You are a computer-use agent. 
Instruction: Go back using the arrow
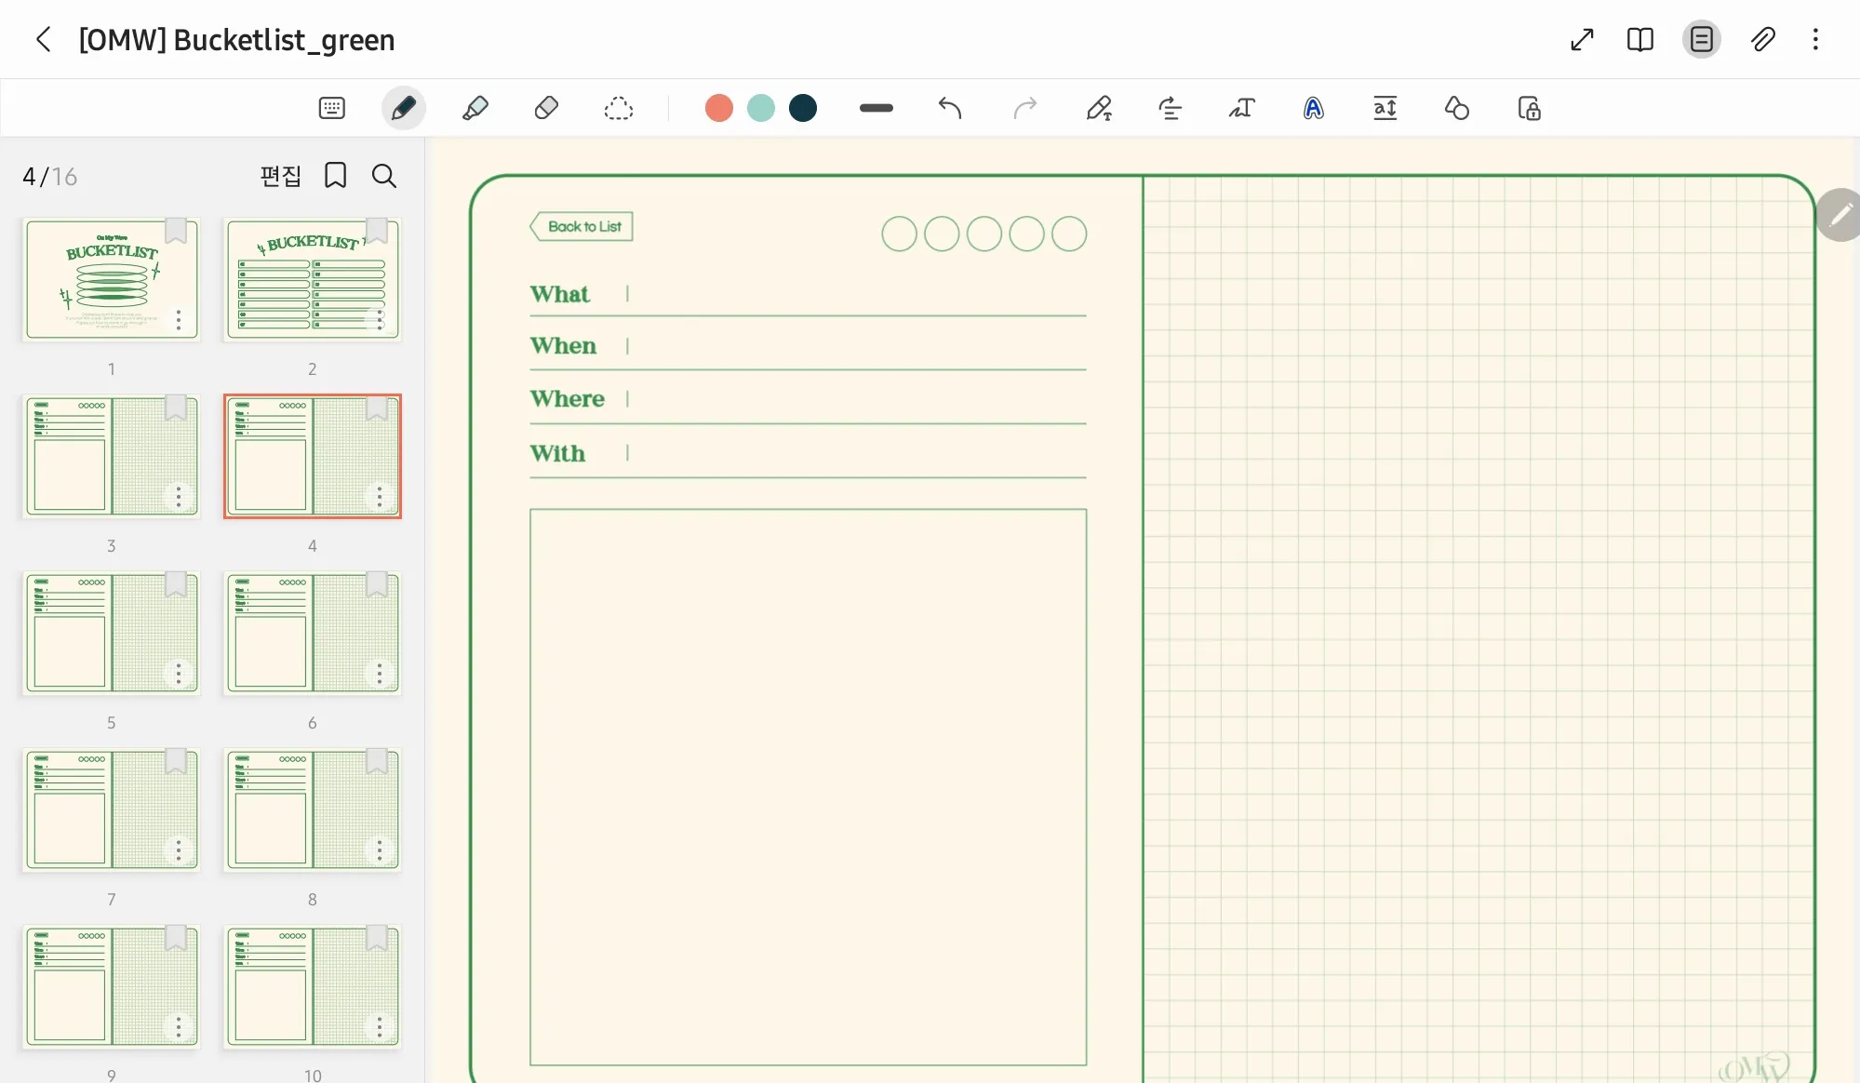point(43,39)
